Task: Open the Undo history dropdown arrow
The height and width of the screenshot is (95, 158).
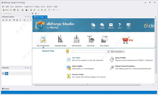Action: (51, 10)
